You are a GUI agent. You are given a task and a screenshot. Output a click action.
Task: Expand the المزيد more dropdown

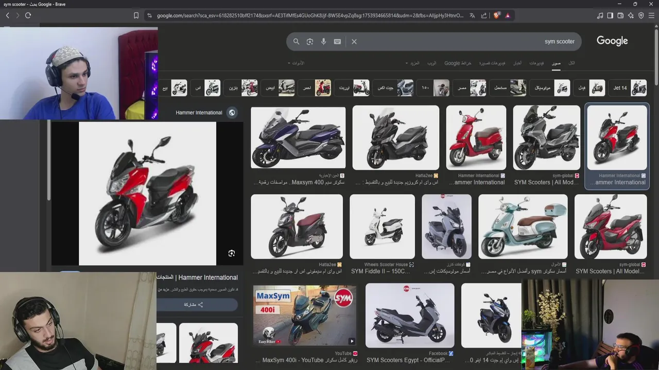tap(413, 63)
